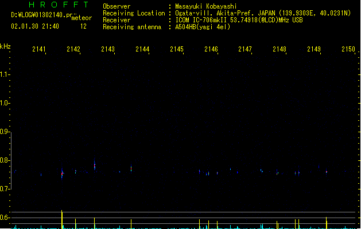Click frequency axis label 0.7
The height and width of the screenshot is (229, 361).
[x=5, y=189]
